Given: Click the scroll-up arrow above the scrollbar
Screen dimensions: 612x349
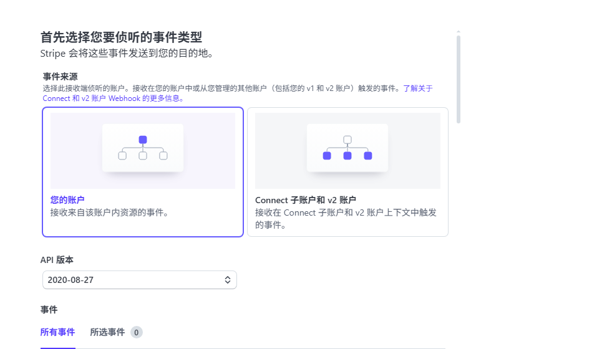Looking at the screenshot, I should (459, 32).
